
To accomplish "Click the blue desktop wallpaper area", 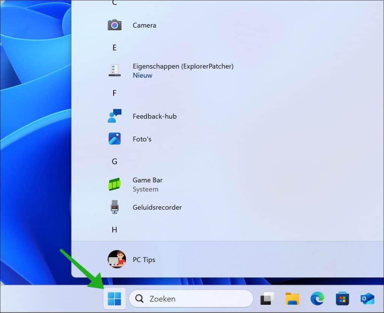I will tap(34, 150).
